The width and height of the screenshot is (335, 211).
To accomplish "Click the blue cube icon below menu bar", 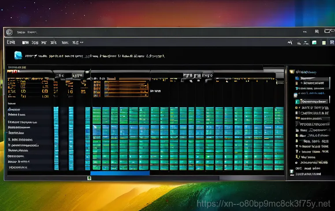I will pyautogui.click(x=19, y=55).
